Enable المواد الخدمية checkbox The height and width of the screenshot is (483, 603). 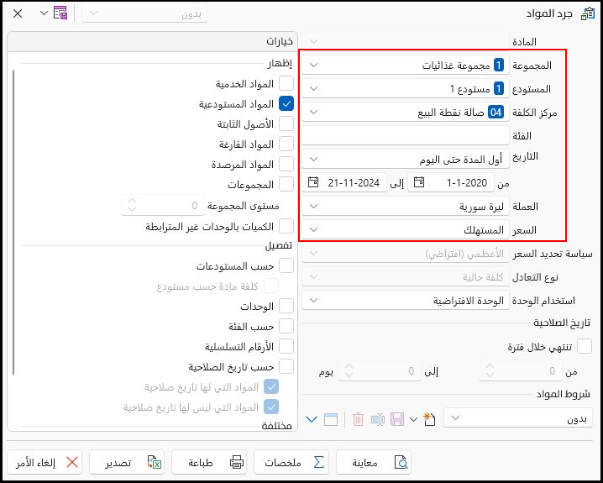[286, 84]
